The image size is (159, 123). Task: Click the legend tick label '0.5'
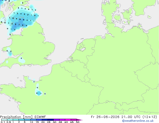[x=9, y=122]
